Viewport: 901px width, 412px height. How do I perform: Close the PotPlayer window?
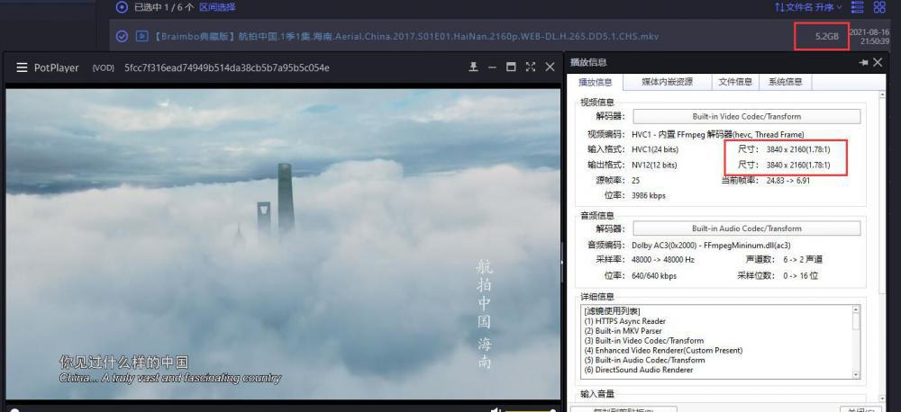[550, 67]
